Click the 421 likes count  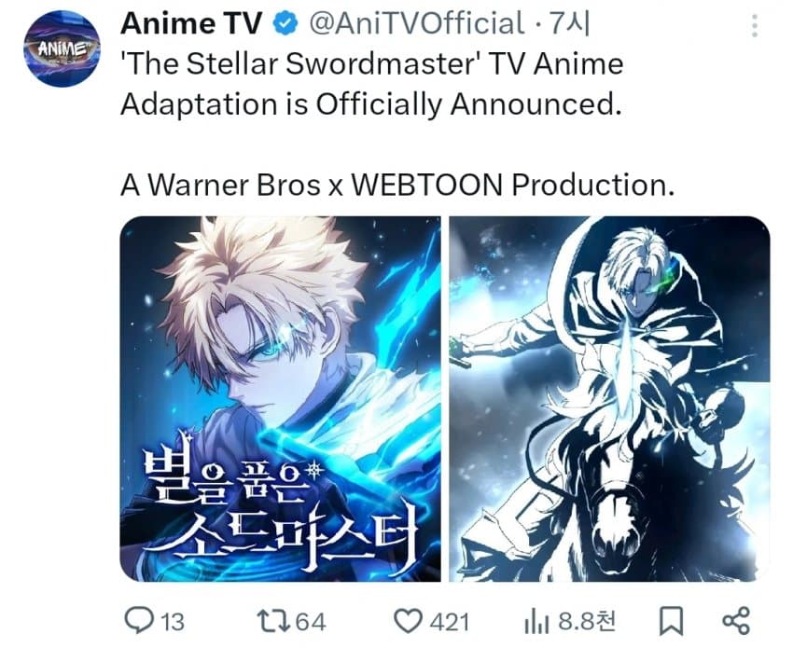(x=450, y=622)
